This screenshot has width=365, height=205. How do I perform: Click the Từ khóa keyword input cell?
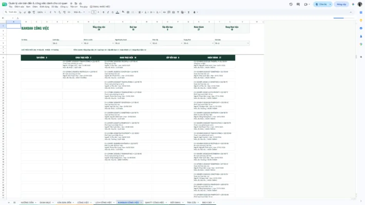36,43
